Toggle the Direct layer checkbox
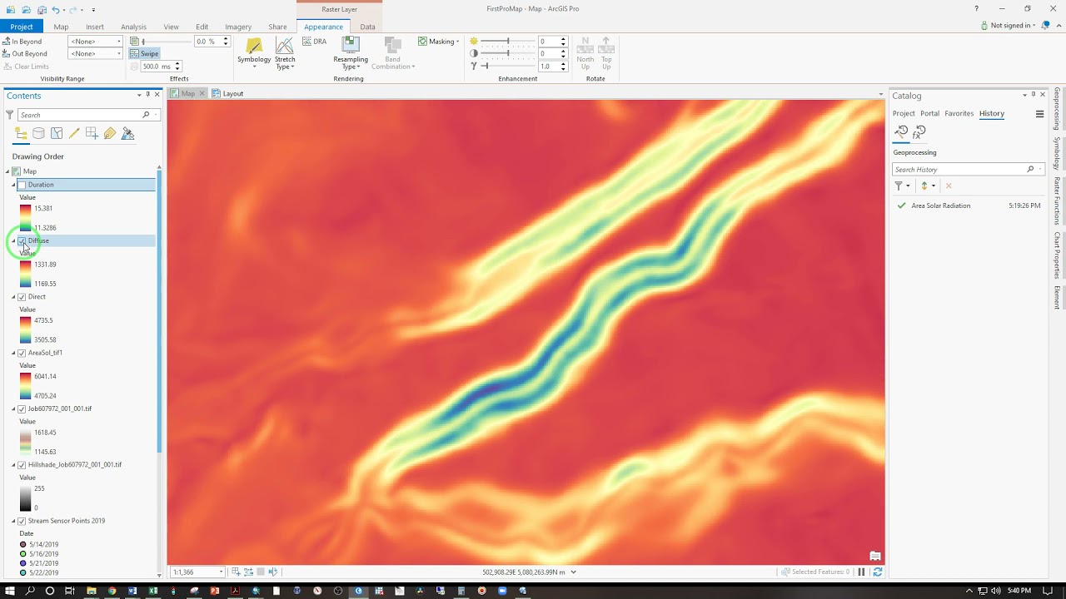Image resolution: width=1066 pixels, height=599 pixels. tap(22, 297)
